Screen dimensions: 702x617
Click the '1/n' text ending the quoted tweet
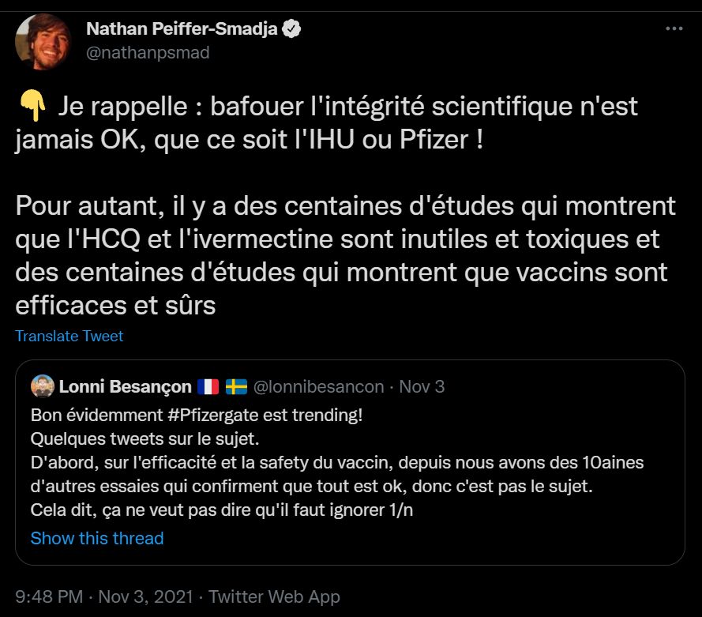tap(398, 510)
